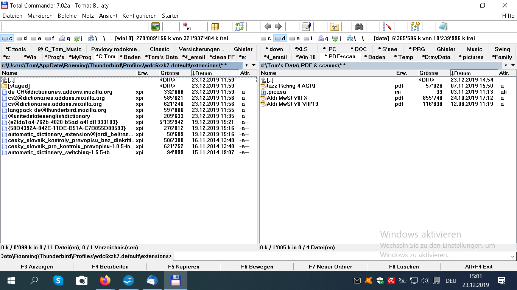Image resolution: width=517 pixels, height=290 pixels.
Task: Switch left panel to drive g
Action: [65, 38]
